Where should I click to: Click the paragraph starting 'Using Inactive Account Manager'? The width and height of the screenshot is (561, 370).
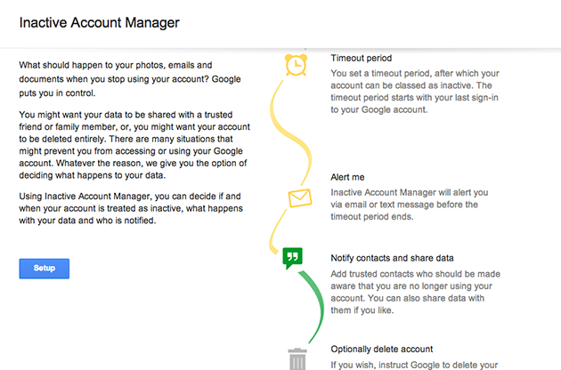131,208
